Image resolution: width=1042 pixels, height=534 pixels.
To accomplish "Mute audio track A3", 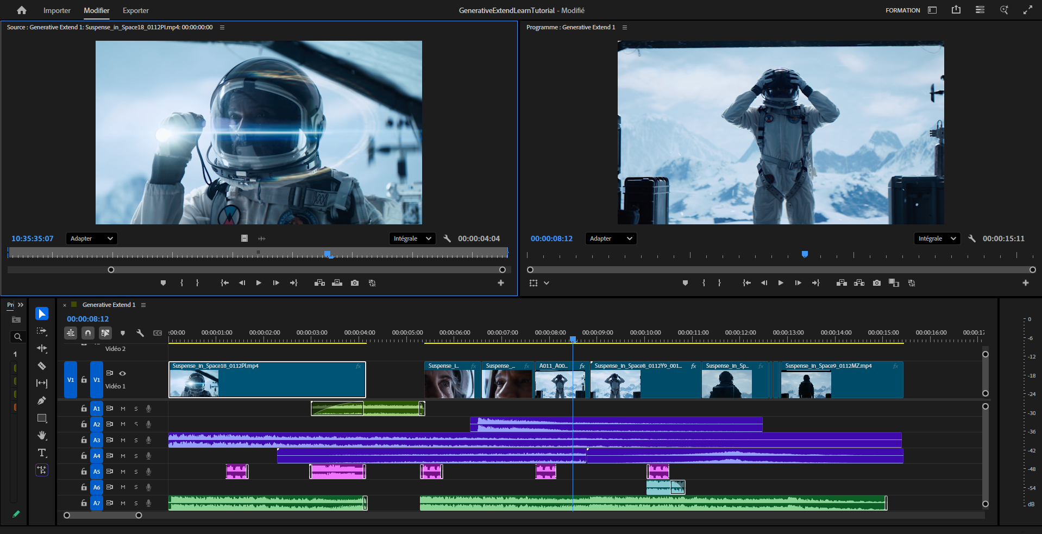I will (x=123, y=440).
